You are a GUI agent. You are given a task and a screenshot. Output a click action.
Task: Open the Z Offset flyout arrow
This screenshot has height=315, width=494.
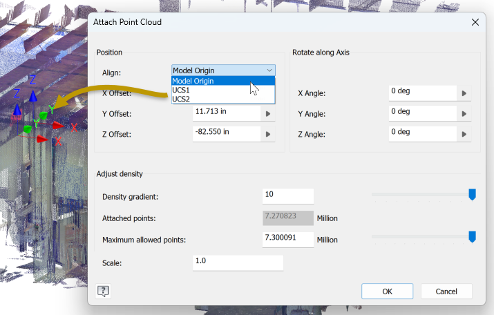(268, 134)
